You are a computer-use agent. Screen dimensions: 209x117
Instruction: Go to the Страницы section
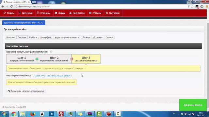click(43, 13)
